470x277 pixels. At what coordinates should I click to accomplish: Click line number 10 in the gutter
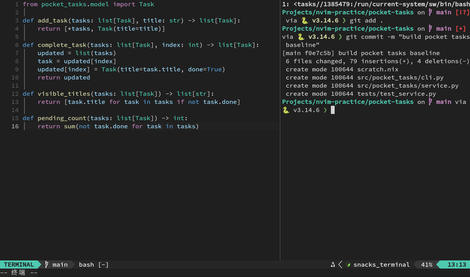[x=15, y=78]
